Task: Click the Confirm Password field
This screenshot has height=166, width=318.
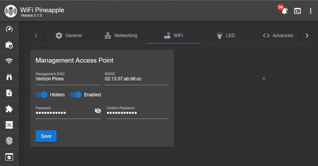Action: (x=138, y=113)
